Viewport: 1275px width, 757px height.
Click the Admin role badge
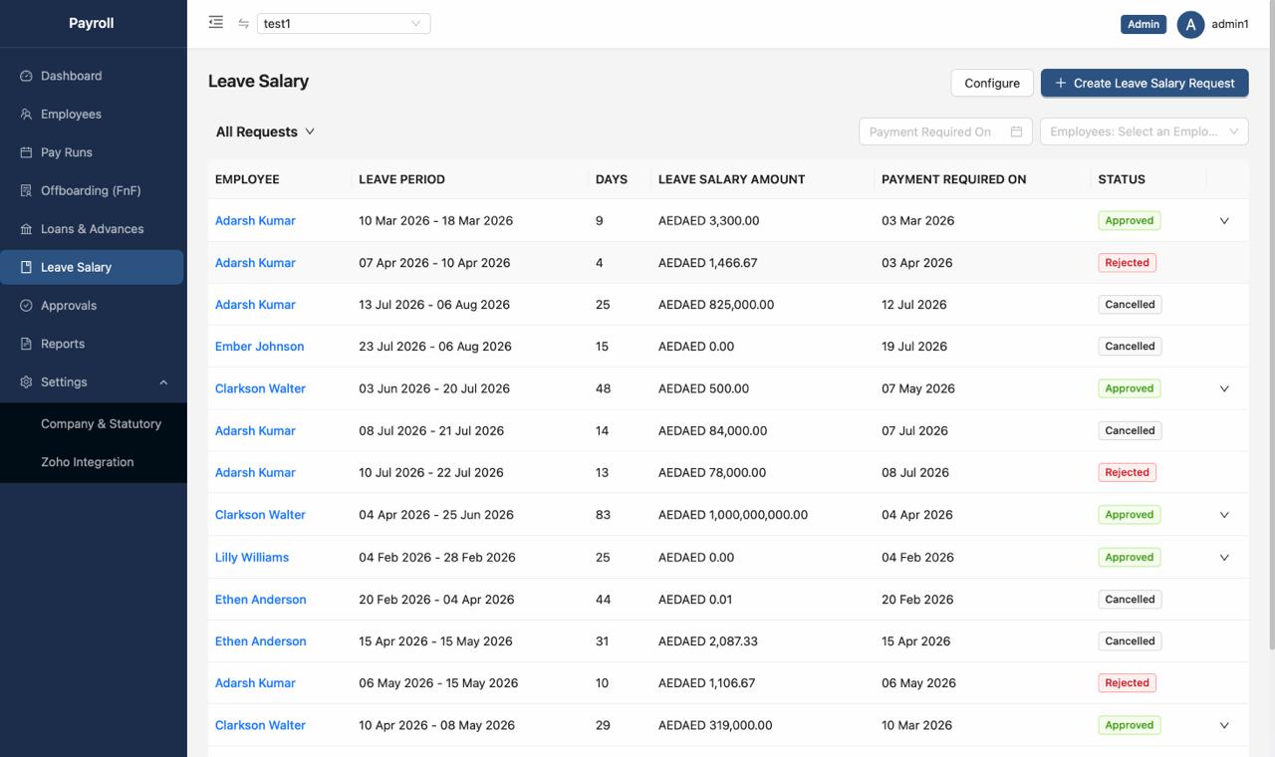(x=1144, y=24)
